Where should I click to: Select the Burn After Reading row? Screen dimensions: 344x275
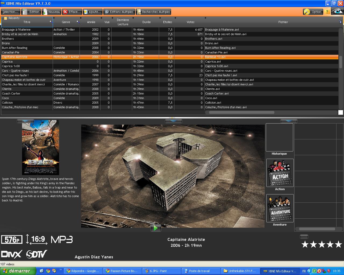[x=170, y=48]
